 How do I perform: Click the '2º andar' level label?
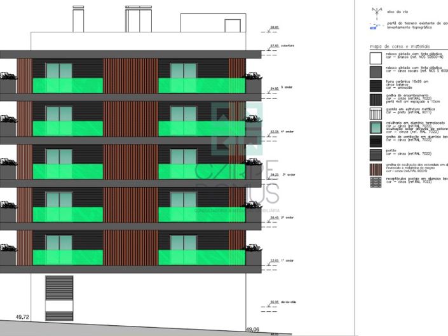287,218
